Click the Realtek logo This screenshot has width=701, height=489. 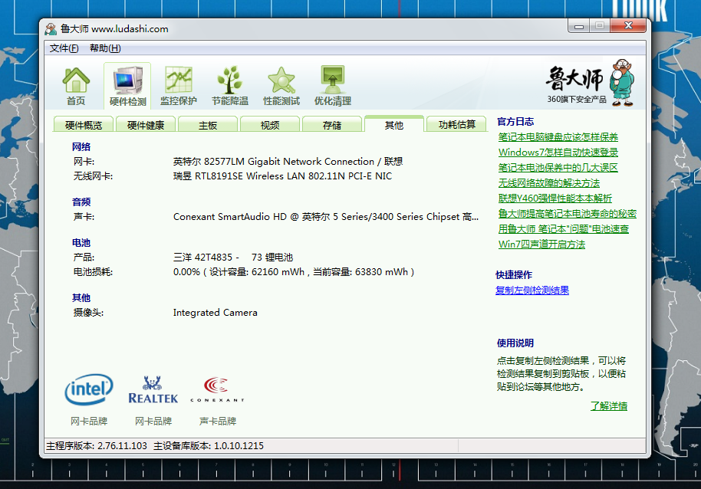pyautogui.click(x=153, y=389)
